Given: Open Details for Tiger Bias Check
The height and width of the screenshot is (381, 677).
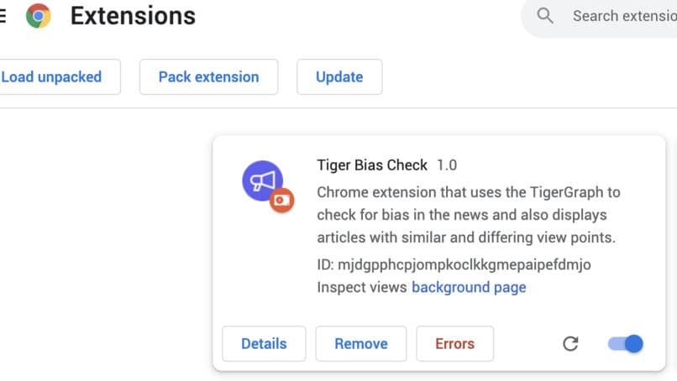Looking at the screenshot, I should pos(264,344).
